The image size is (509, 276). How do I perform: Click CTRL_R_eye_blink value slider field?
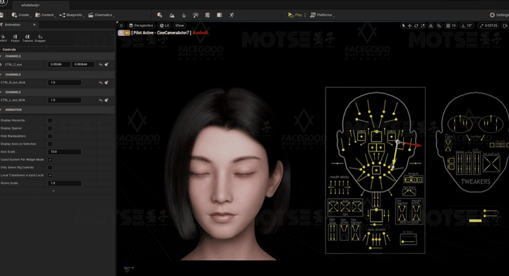[65, 83]
